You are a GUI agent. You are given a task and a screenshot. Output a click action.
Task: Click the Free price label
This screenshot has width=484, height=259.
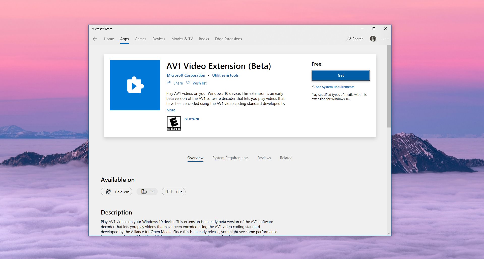point(316,64)
